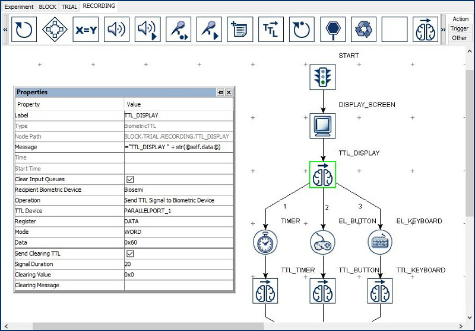Image resolution: width=475 pixels, height=331 pixels.
Task: Open the Mode WORD value
Action: 179,232
